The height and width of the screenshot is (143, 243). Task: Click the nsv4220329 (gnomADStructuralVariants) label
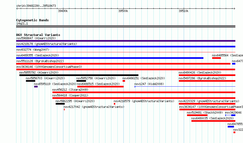[209, 101]
